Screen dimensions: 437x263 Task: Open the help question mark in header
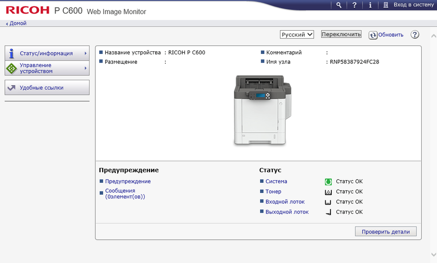(x=355, y=5)
